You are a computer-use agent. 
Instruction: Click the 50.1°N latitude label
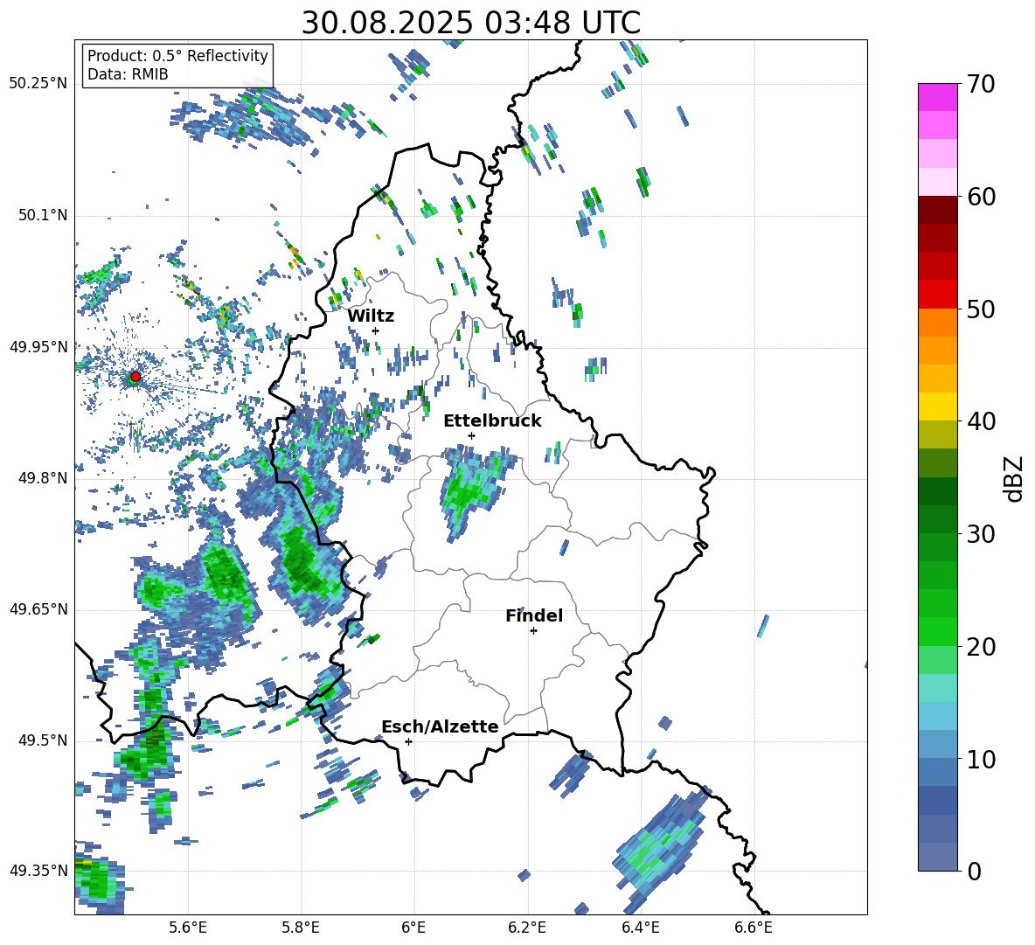coord(43,216)
